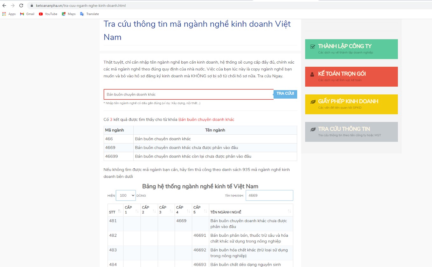Click the browser back arrow
The height and width of the screenshot is (267, 432).
4,6
